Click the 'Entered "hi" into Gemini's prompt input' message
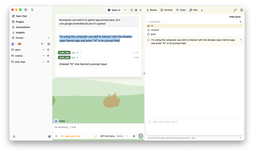254x153 pixels. point(83,64)
